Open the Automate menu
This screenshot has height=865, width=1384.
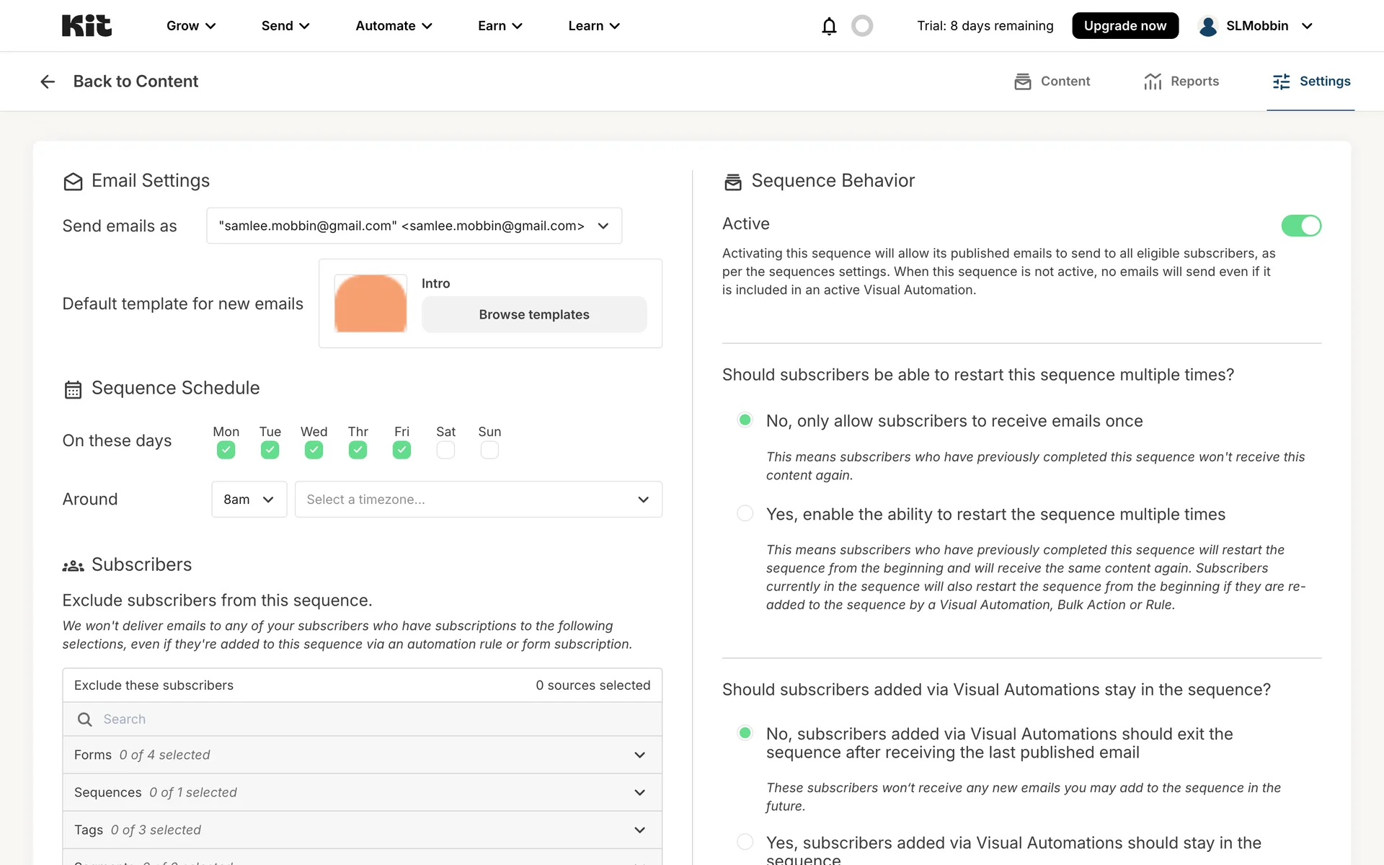(394, 26)
